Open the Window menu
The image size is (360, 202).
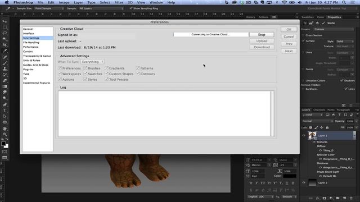[x=156, y=2]
